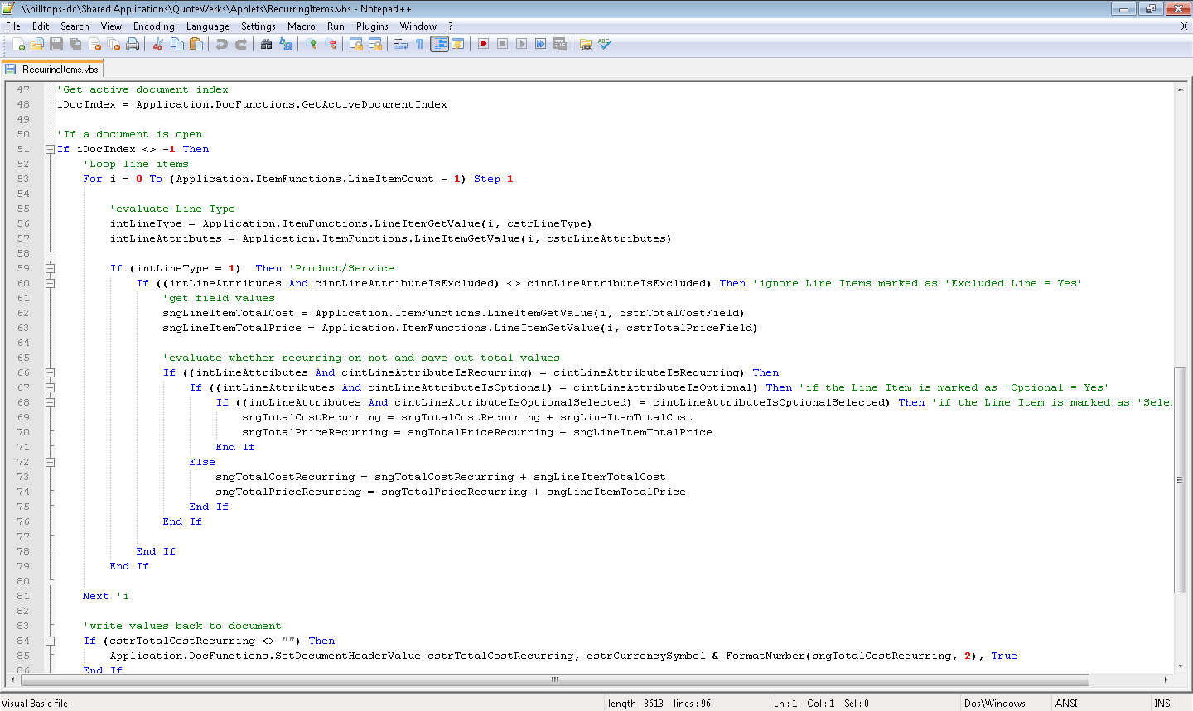Screen dimensions: 1193x711
Task: Open the Plugins menu
Action: (x=372, y=26)
